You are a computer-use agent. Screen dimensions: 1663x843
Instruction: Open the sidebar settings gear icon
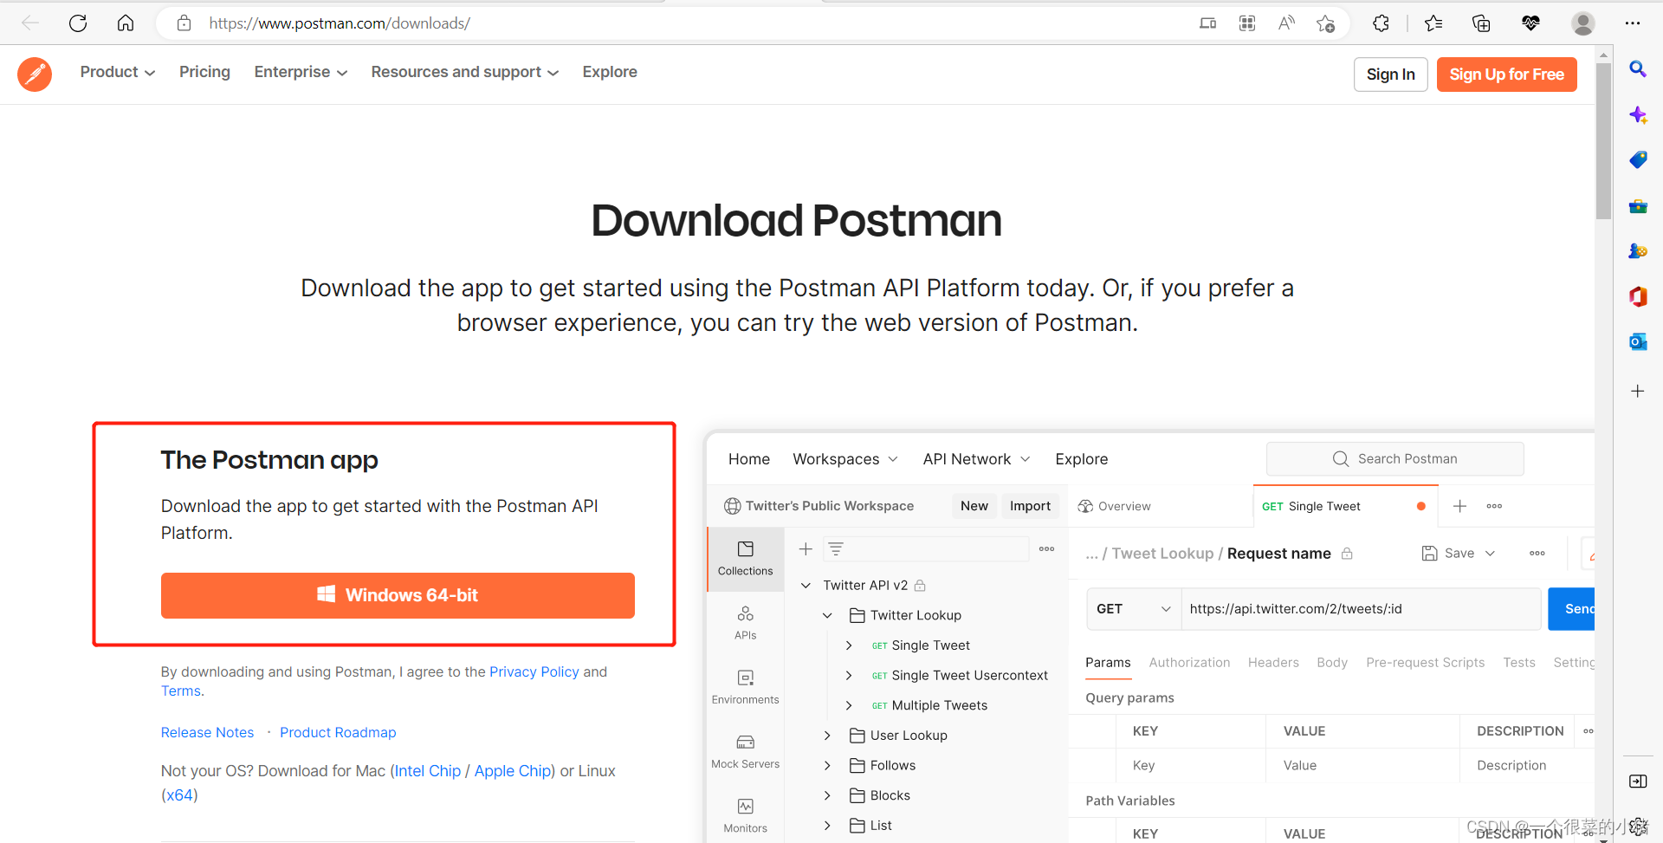pos(1638,826)
